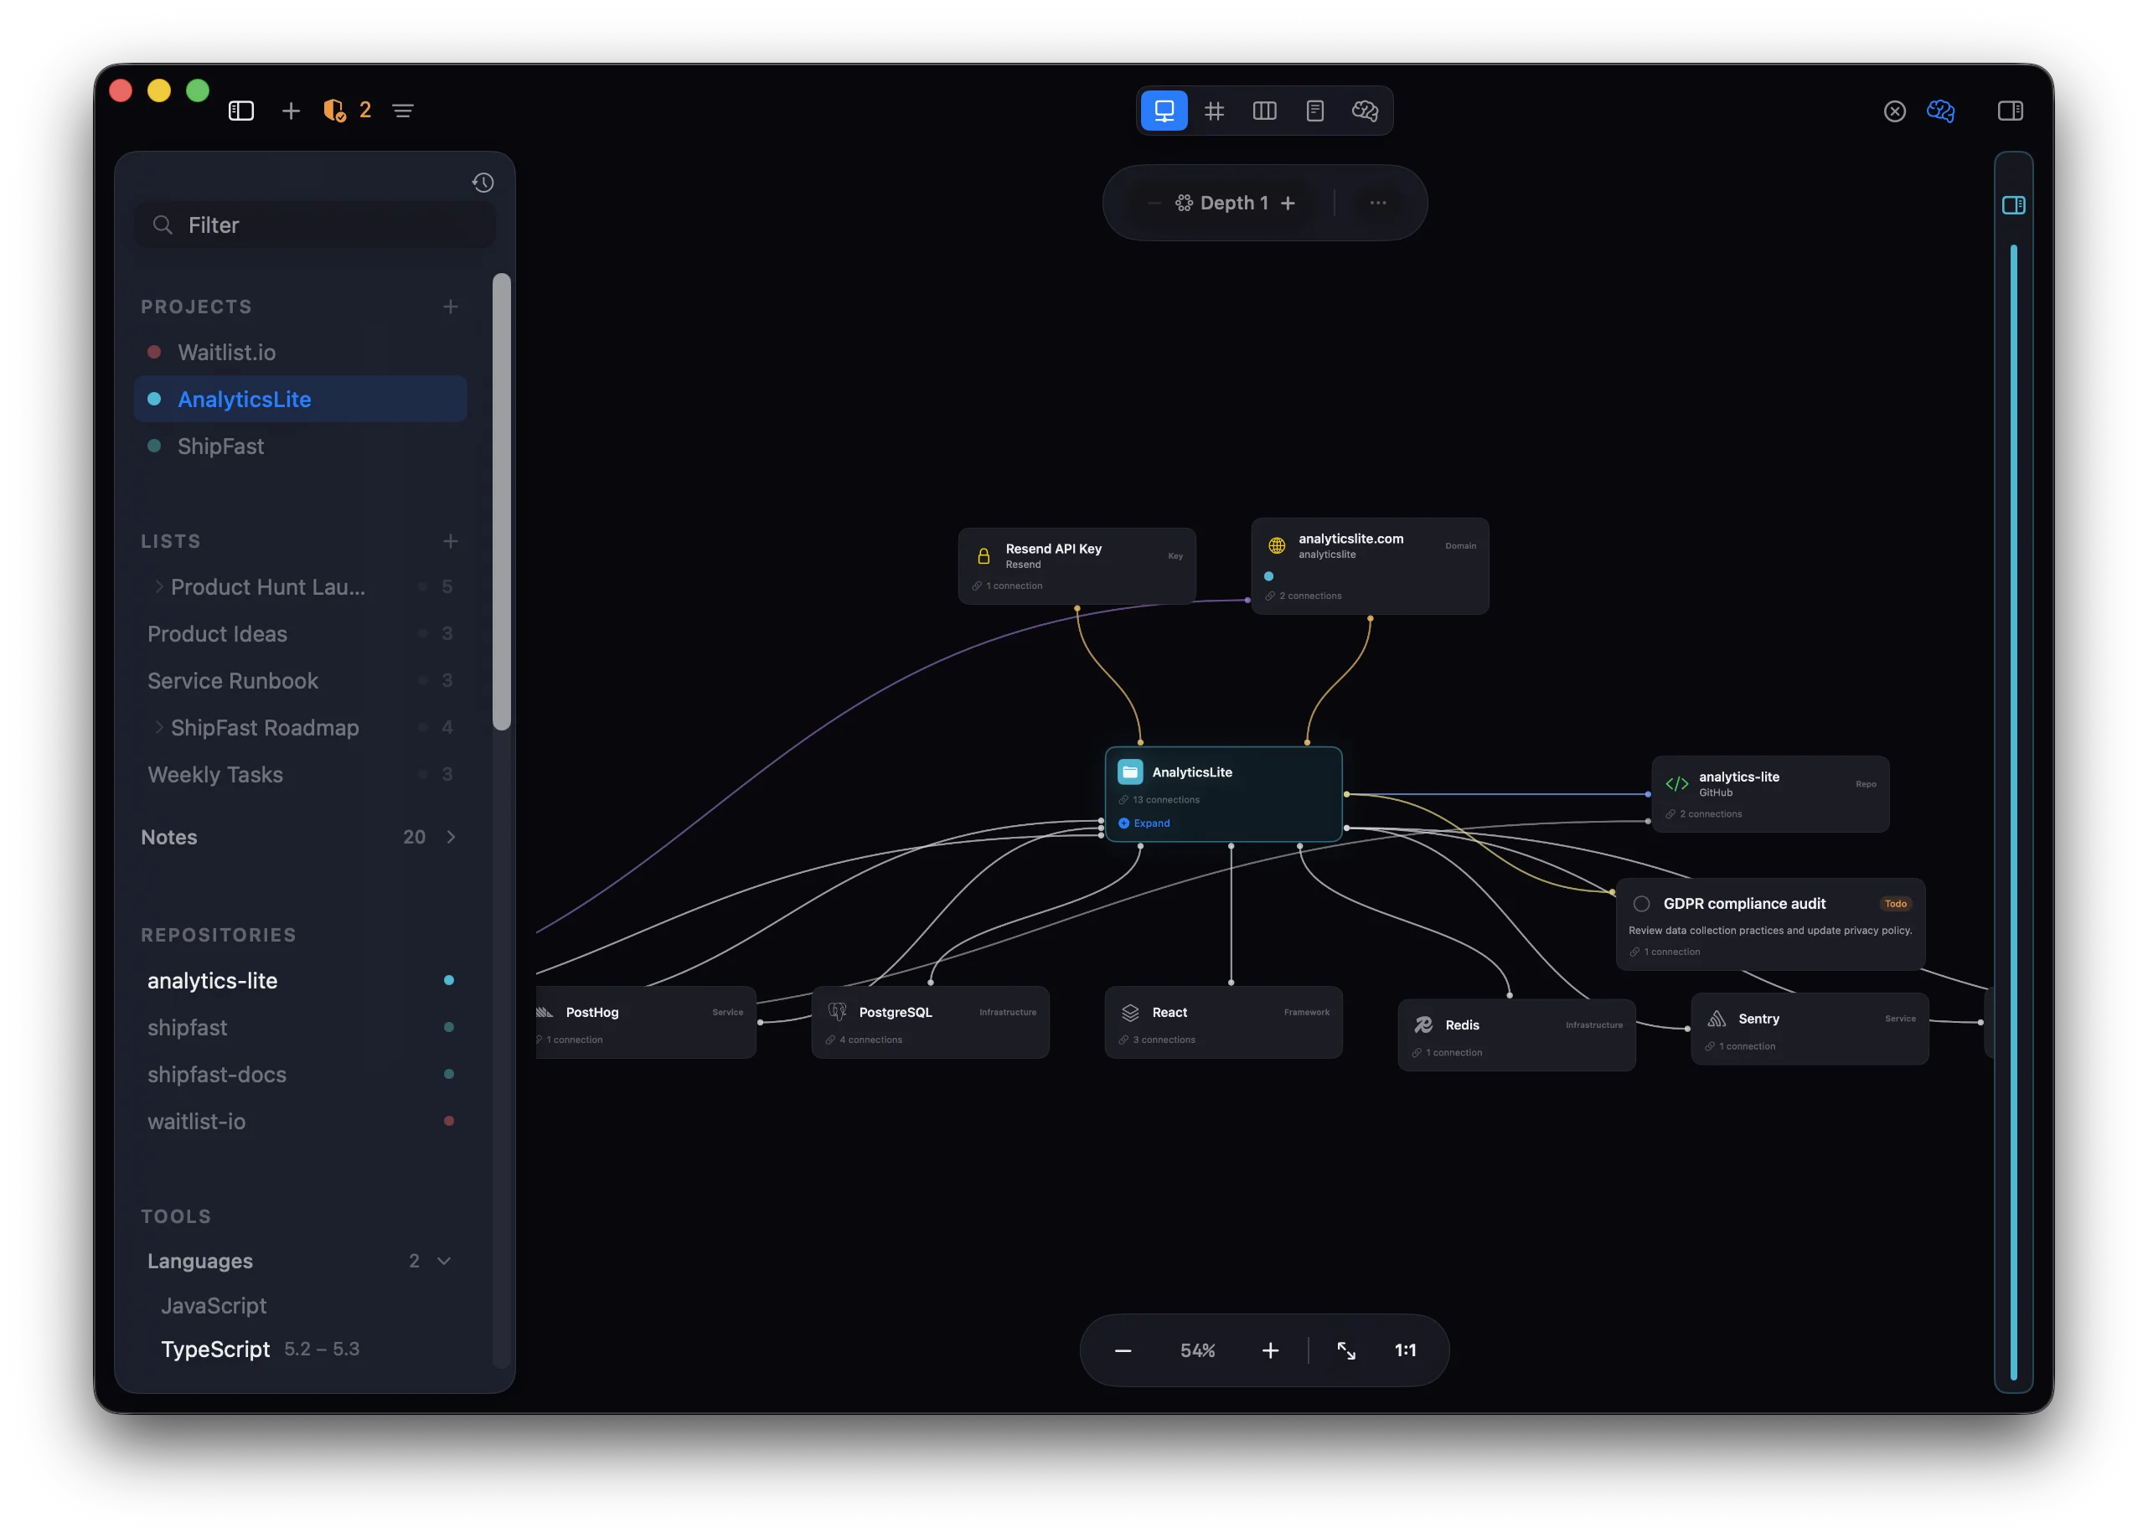Open the history clock icon in sidebar

(x=483, y=183)
